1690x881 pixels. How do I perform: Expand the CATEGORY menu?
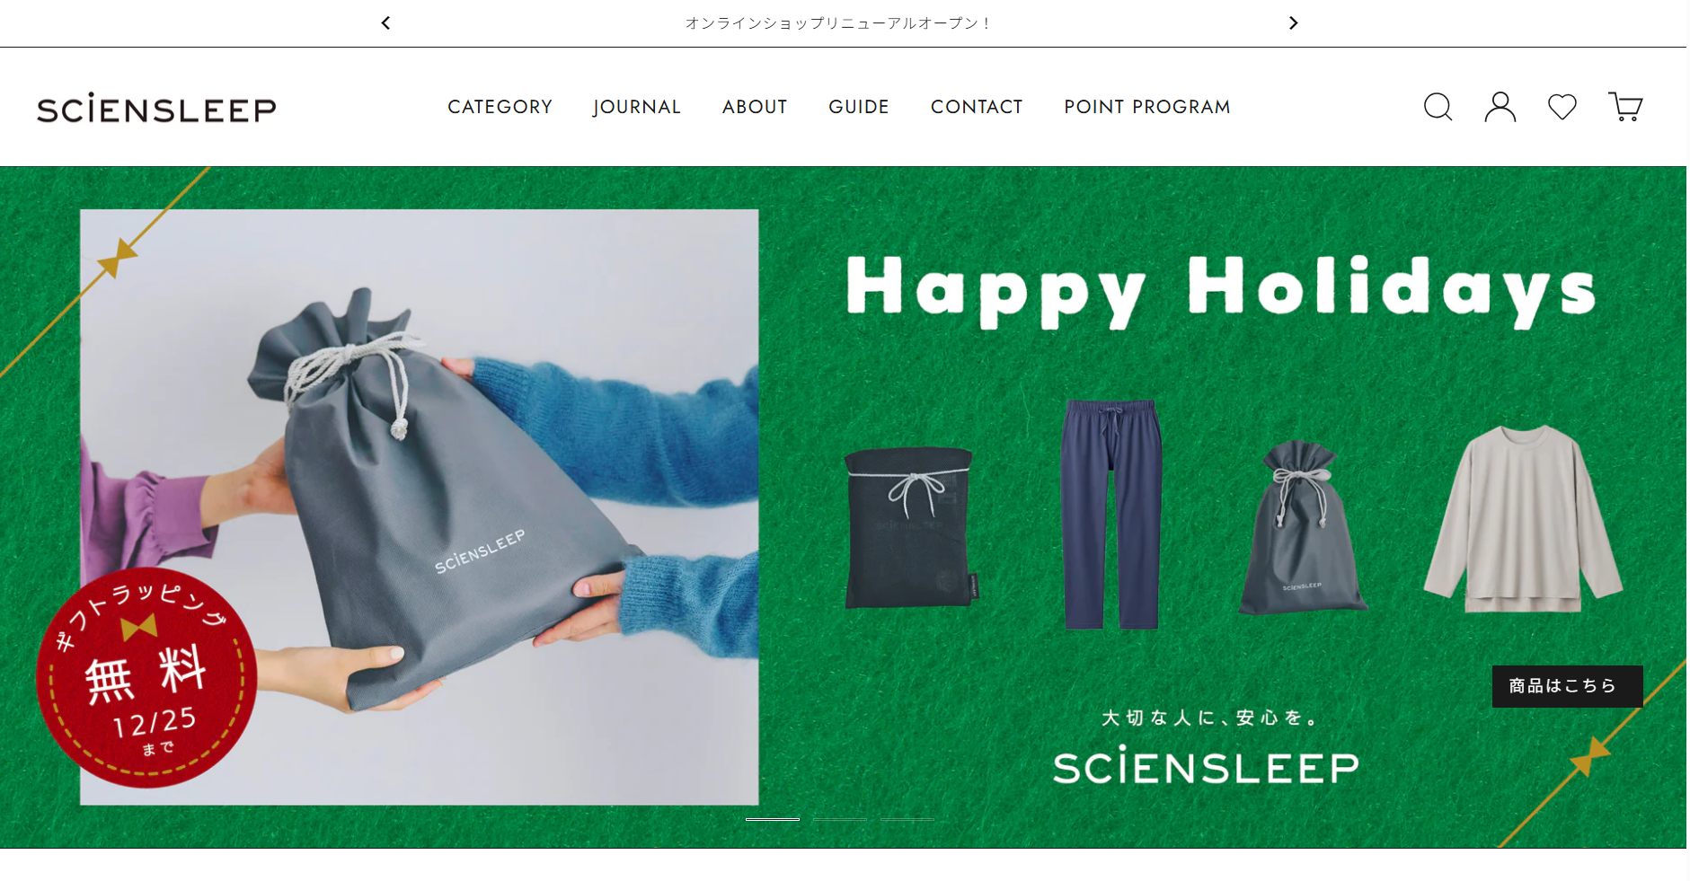click(500, 107)
